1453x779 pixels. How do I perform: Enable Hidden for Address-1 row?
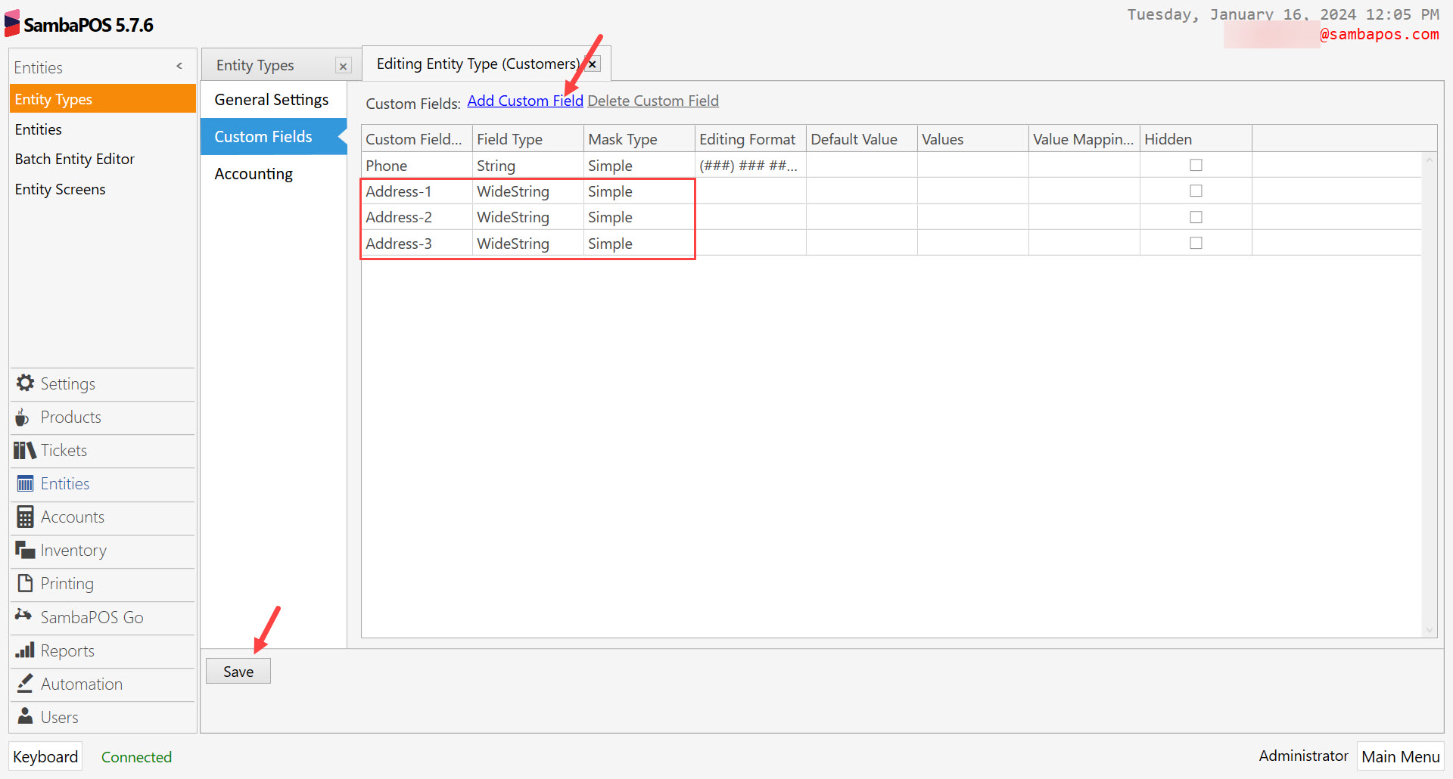1195,191
